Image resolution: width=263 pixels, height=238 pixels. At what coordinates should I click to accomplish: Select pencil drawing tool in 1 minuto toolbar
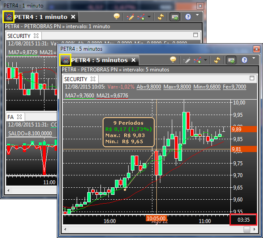130,17
